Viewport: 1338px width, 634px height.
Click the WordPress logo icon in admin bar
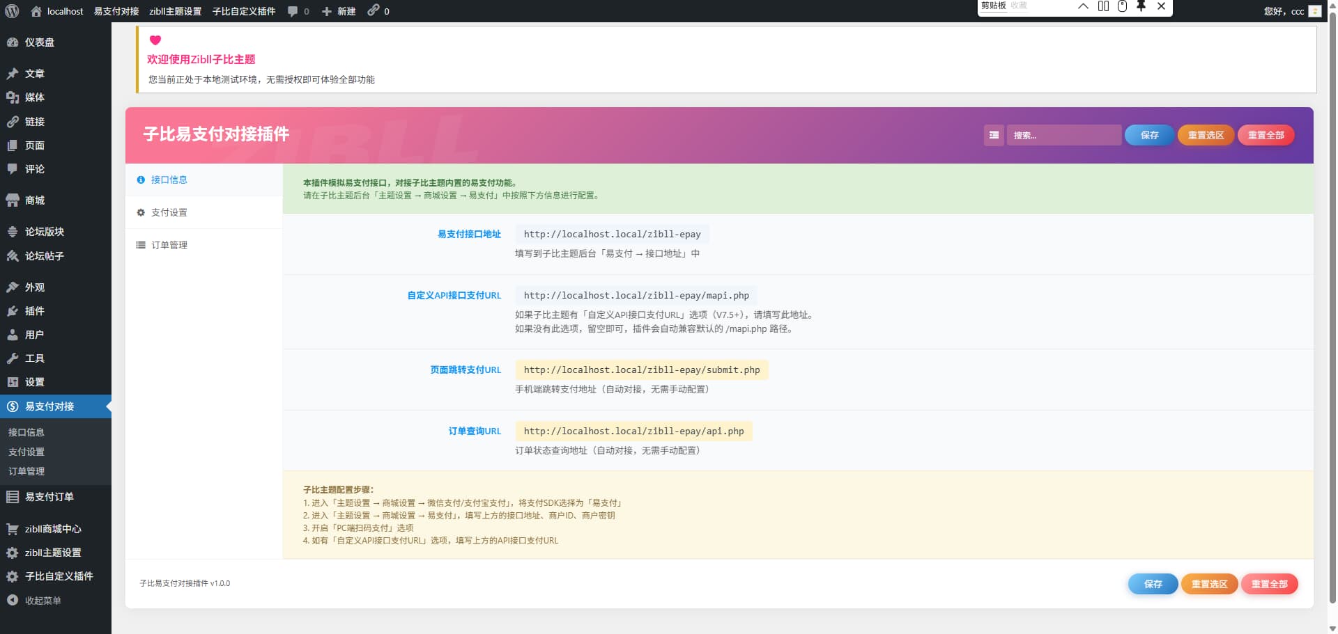point(12,11)
